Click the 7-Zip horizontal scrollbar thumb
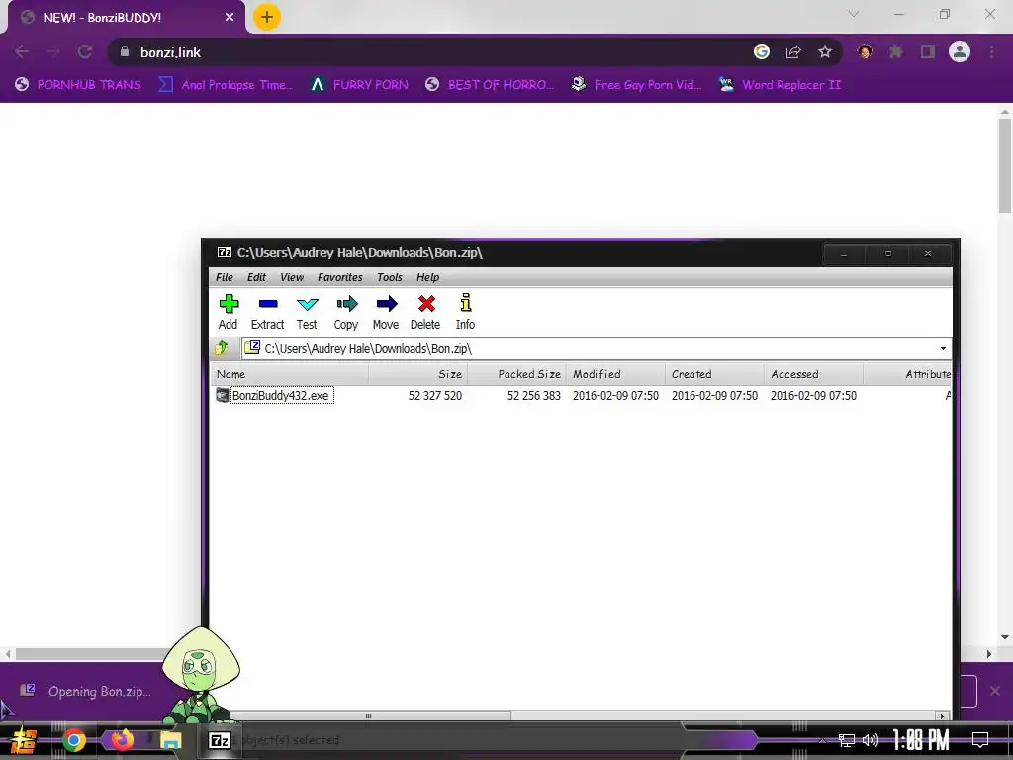 coord(368,715)
